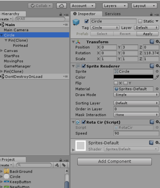The image size is (160, 188).
Task: Click the Project panel lock icon
Action: 61,160
